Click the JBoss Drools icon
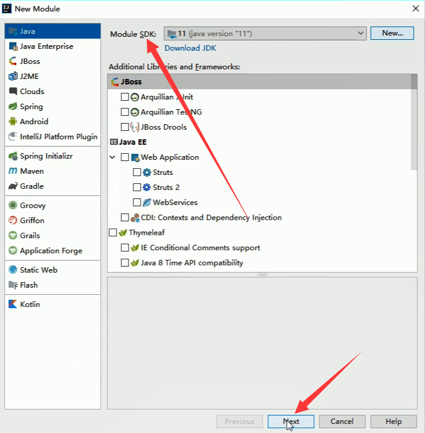Screen dimensions: 425x433 (x=135, y=127)
